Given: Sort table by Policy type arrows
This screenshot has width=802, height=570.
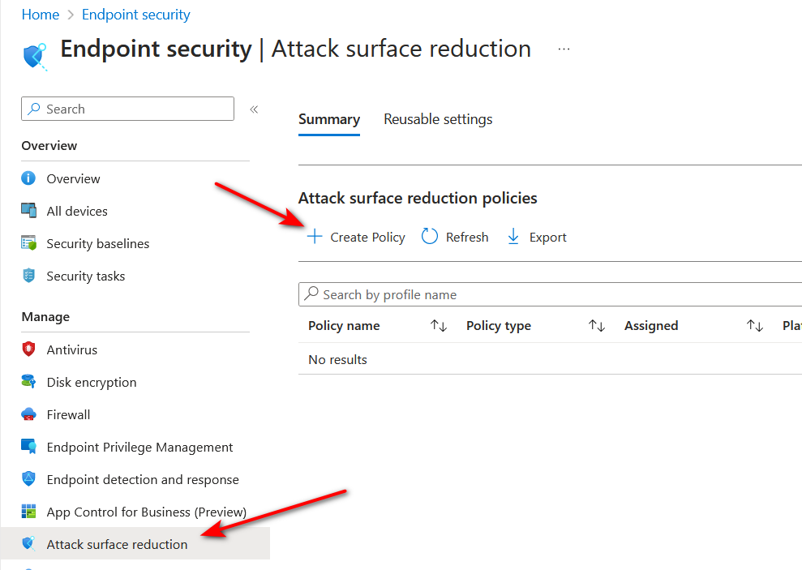Looking at the screenshot, I should (597, 326).
